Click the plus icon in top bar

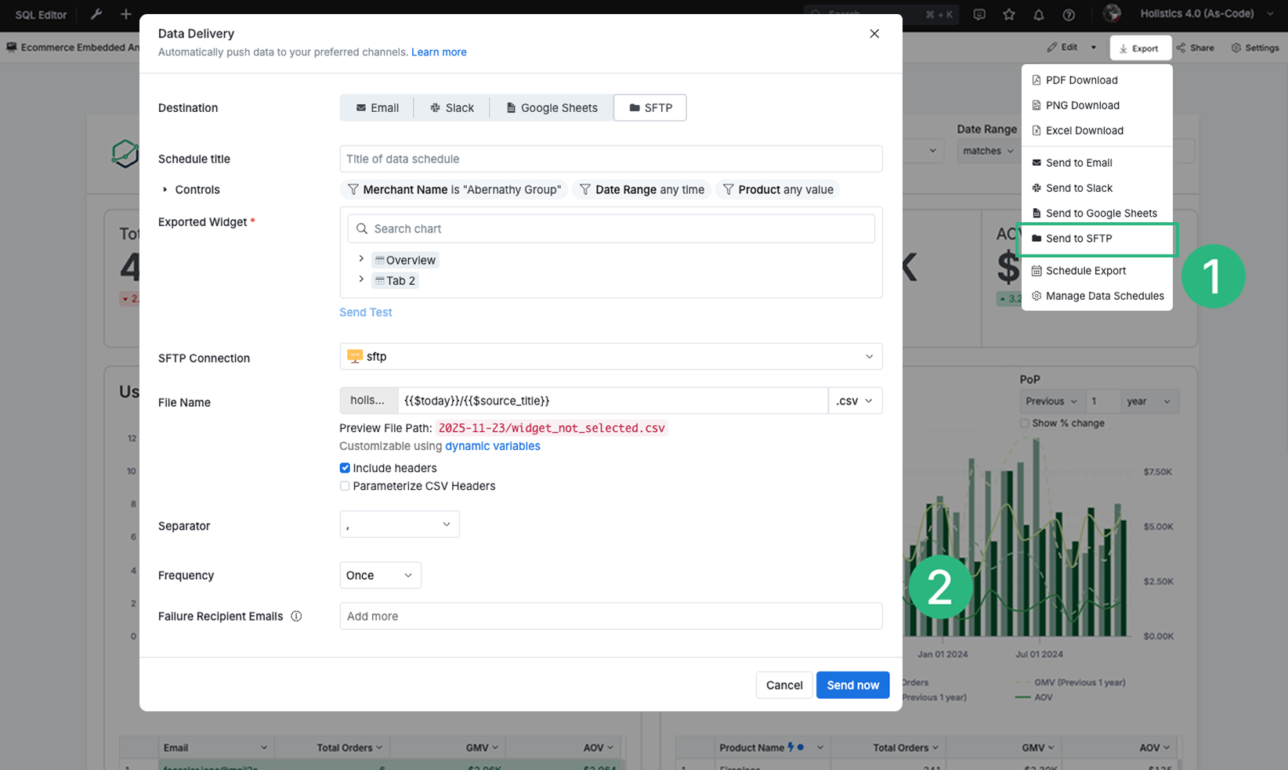click(125, 14)
